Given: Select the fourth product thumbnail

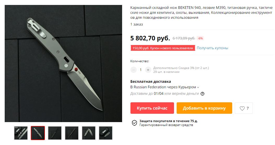Looking at the screenshot, I should click(72, 133).
